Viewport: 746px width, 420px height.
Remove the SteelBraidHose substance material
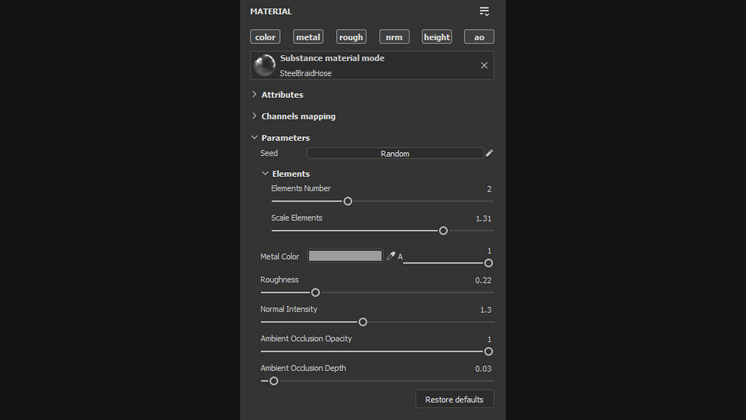484,65
